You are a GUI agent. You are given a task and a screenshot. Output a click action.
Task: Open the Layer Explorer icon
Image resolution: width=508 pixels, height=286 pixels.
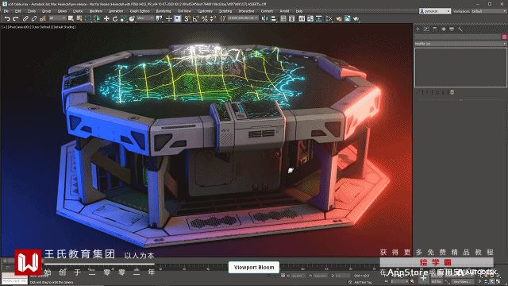tap(291, 19)
